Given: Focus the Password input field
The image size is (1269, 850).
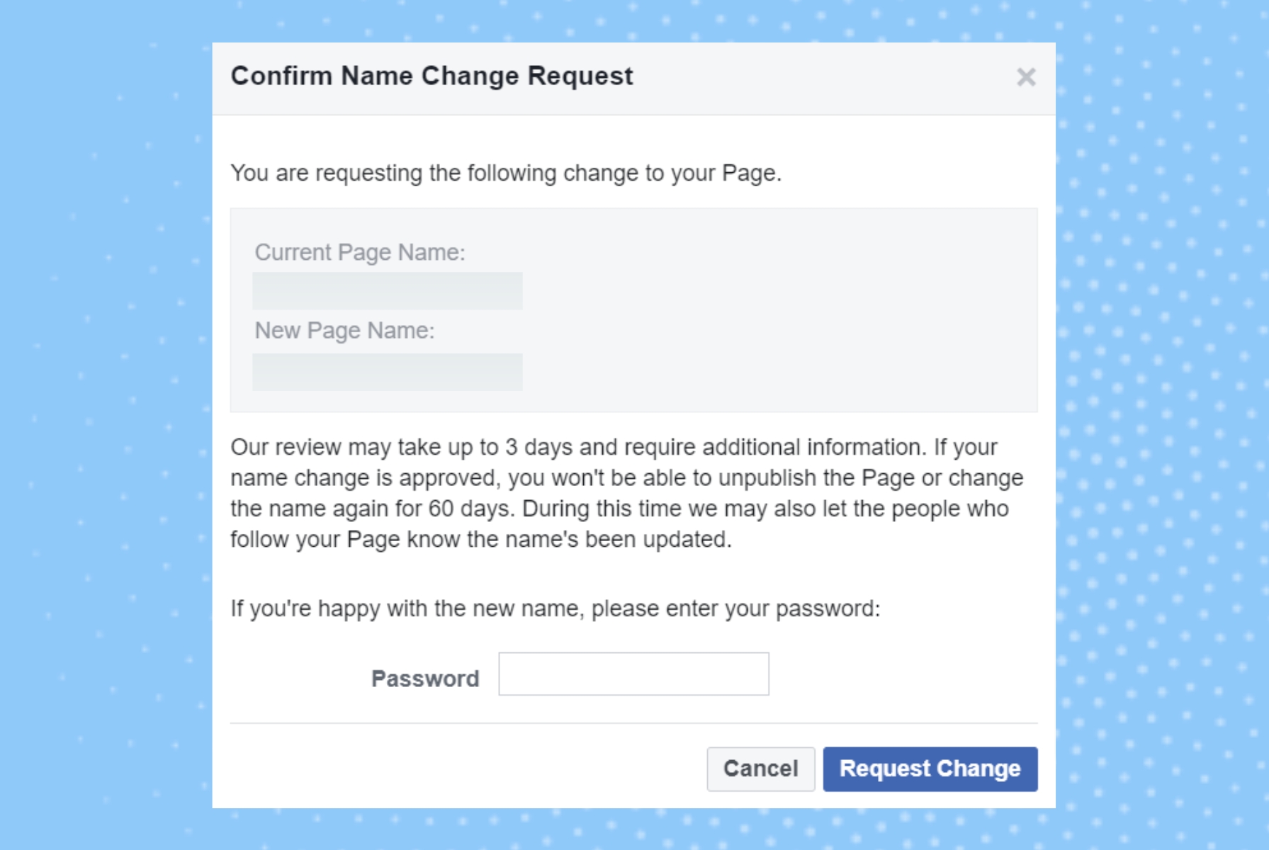Looking at the screenshot, I should [x=633, y=674].
